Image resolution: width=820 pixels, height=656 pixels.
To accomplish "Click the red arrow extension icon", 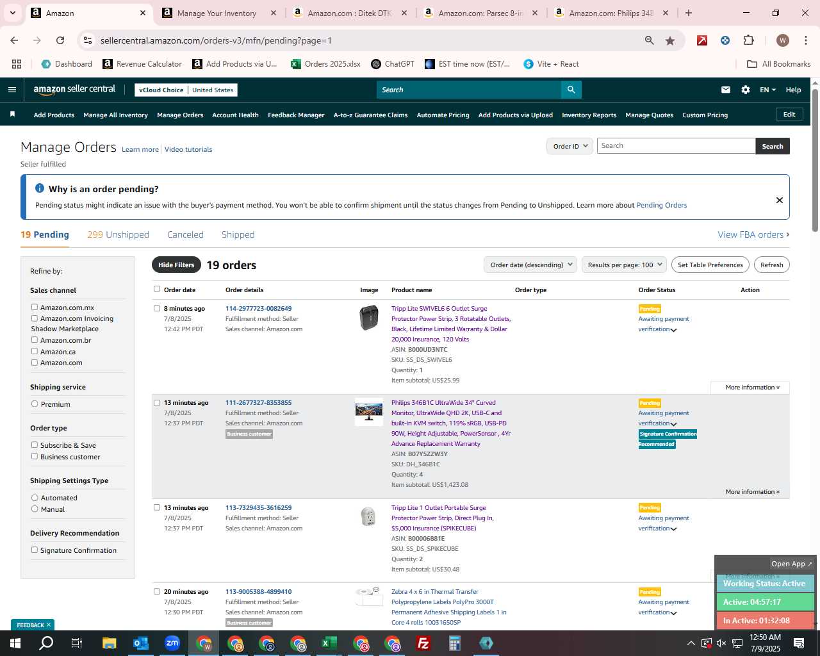I will tap(702, 40).
